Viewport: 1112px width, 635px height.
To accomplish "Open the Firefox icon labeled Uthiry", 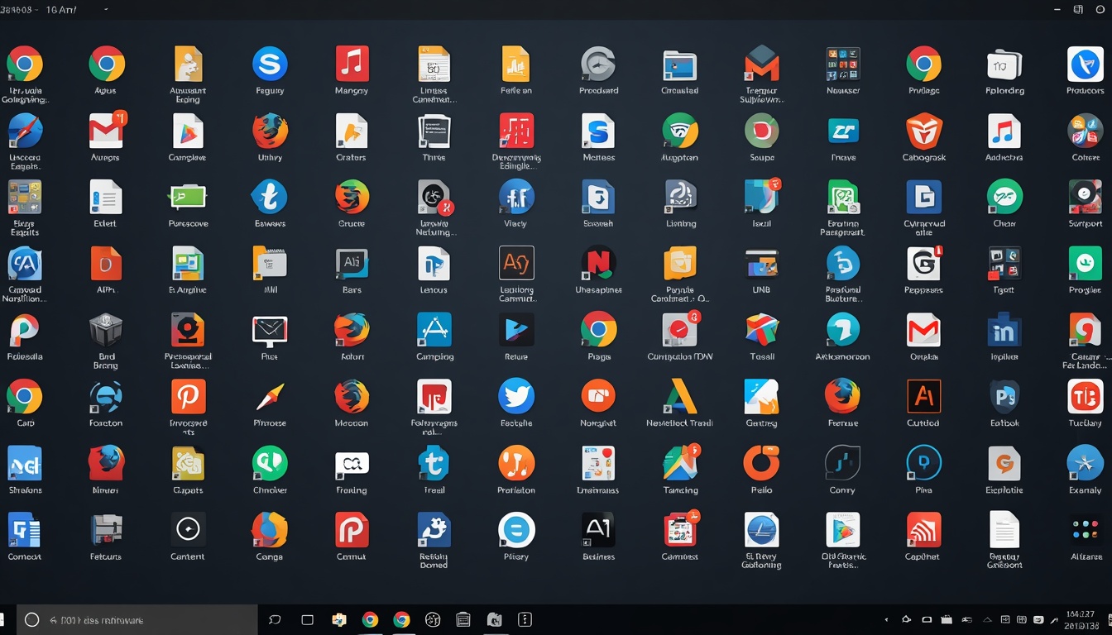I will tap(270, 131).
